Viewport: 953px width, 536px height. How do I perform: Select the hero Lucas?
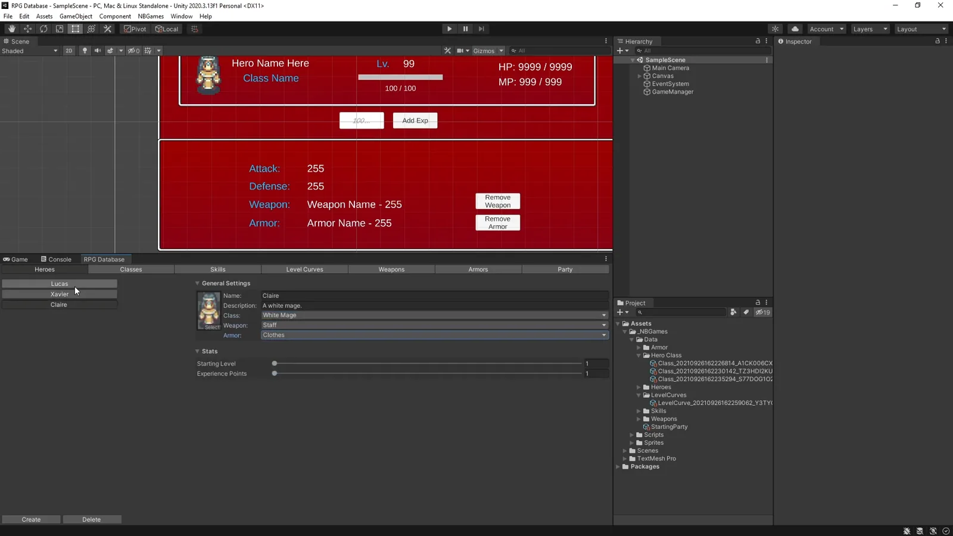pyautogui.click(x=60, y=283)
